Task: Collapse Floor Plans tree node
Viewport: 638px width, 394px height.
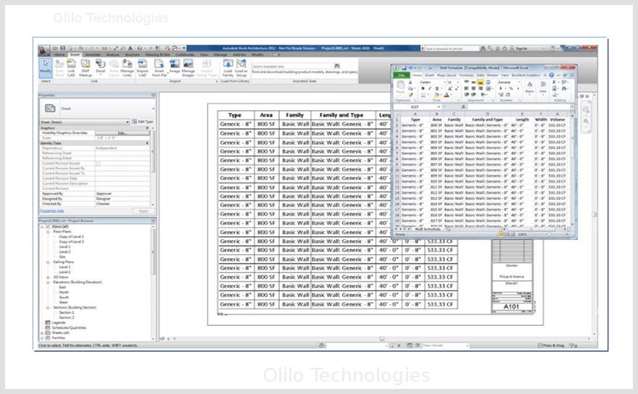Action: point(48,231)
